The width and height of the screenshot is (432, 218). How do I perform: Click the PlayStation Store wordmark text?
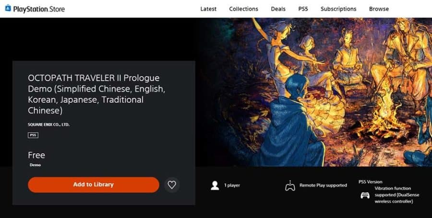pyautogui.click(x=39, y=9)
